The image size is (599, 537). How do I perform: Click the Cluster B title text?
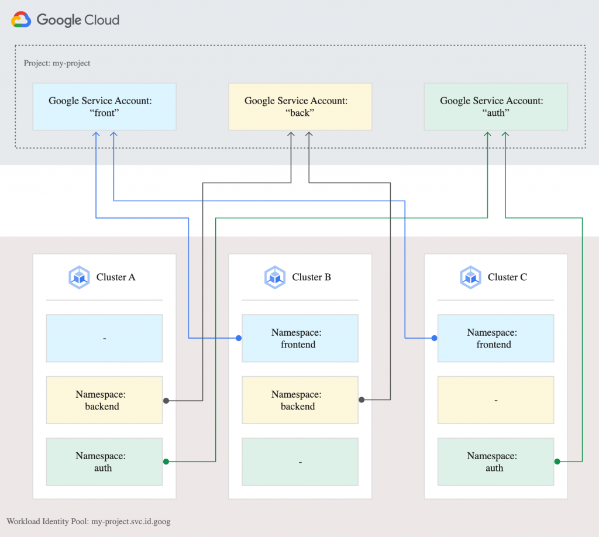click(x=311, y=277)
